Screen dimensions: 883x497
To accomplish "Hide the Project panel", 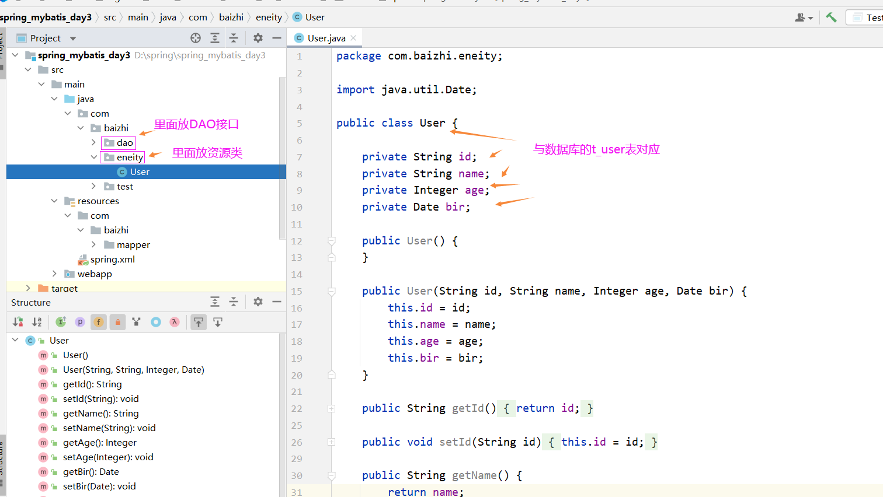I will [277, 38].
